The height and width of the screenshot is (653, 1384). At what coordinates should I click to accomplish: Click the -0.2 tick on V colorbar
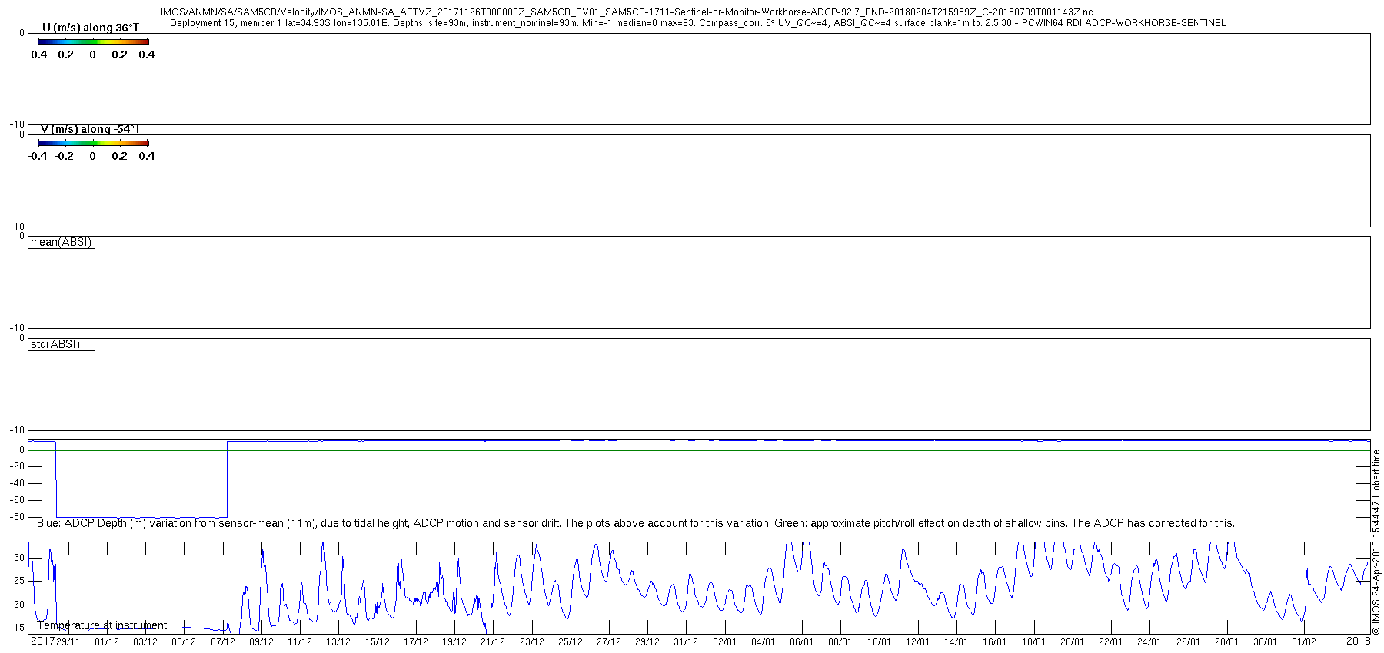pyautogui.click(x=65, y=156)
